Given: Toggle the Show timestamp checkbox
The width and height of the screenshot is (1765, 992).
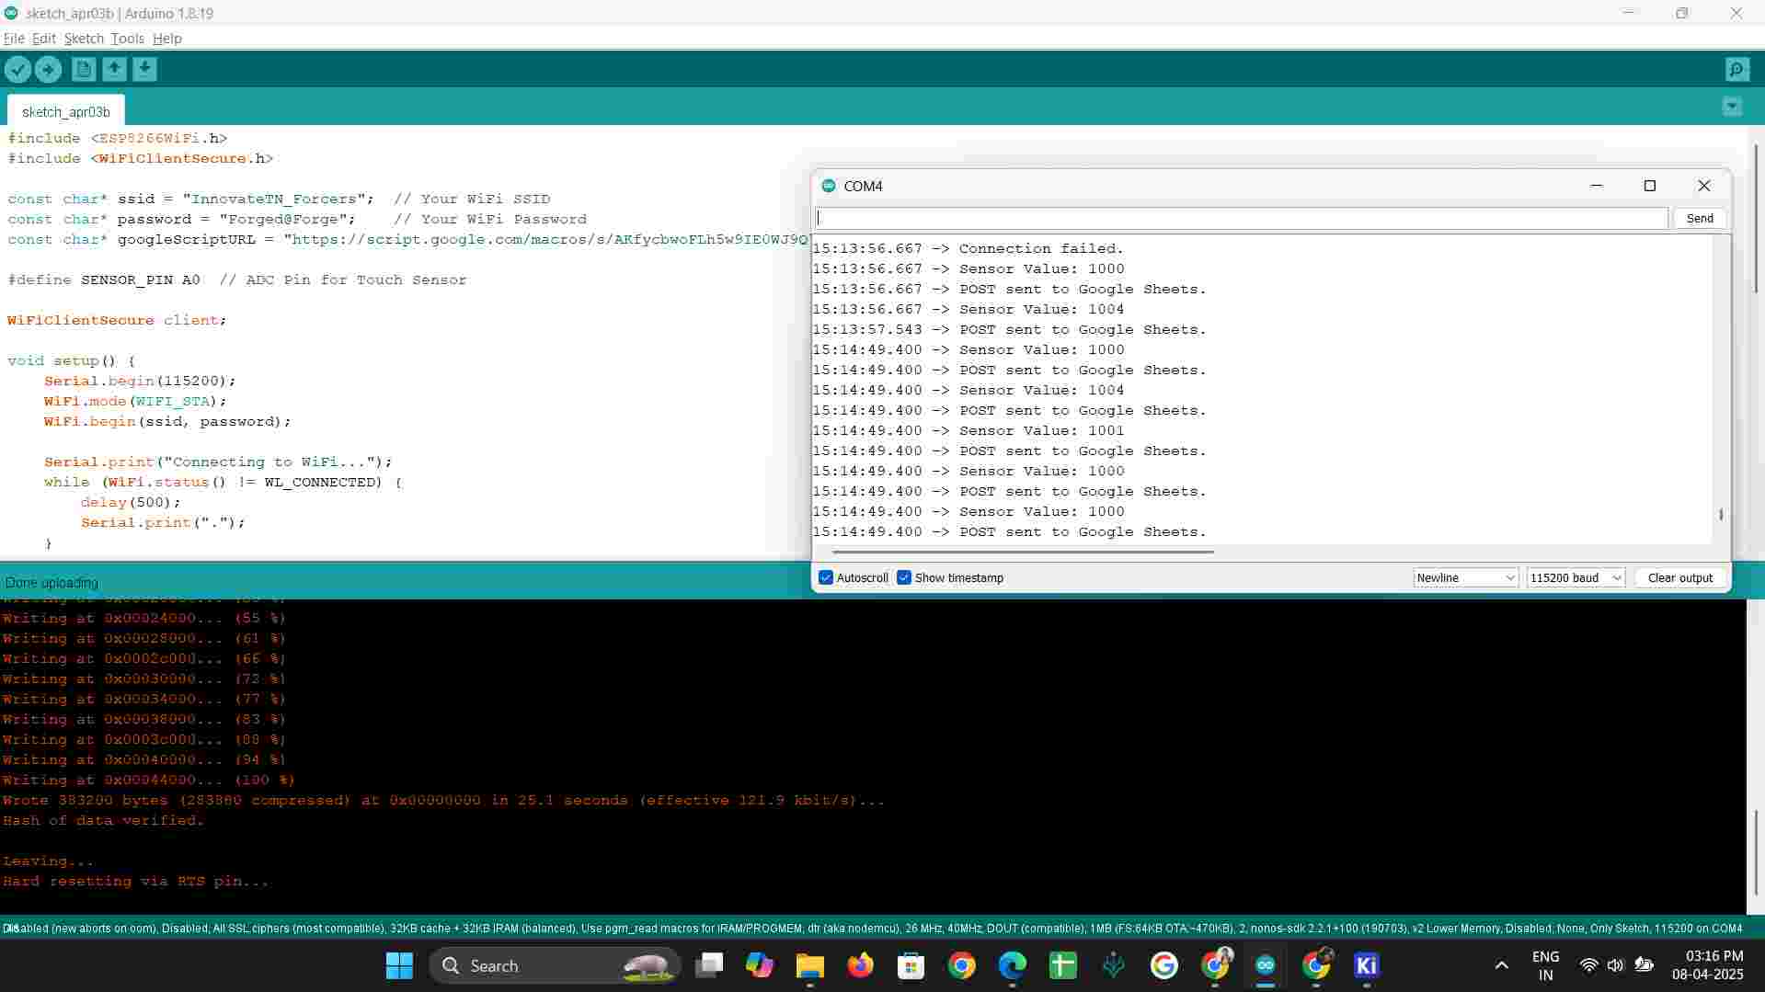Looking at the screenshot, I should tap(904, 577).
